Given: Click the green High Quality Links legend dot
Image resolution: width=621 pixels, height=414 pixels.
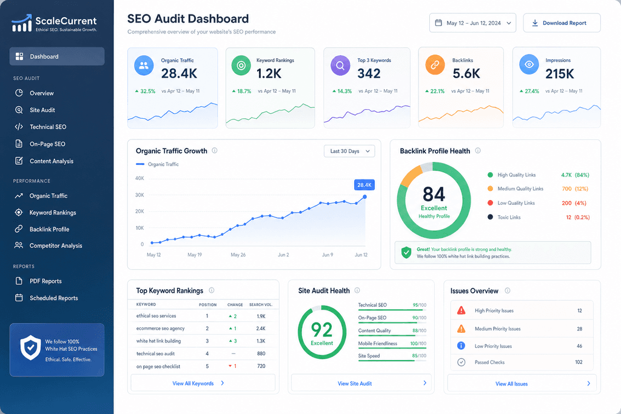Looking at the screenshot, I should [490, 175].
